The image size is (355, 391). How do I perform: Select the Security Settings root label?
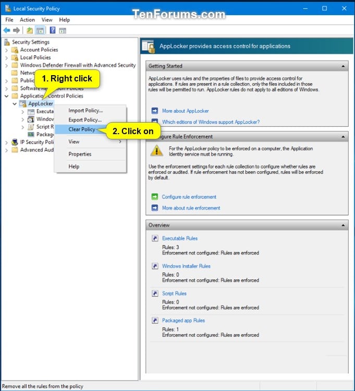click(31, 42)
